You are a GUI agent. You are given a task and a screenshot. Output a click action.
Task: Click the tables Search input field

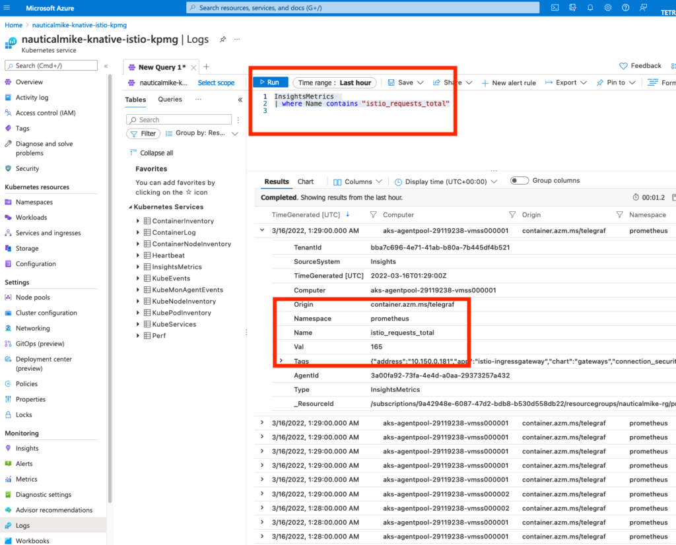(x=179, y=120)
